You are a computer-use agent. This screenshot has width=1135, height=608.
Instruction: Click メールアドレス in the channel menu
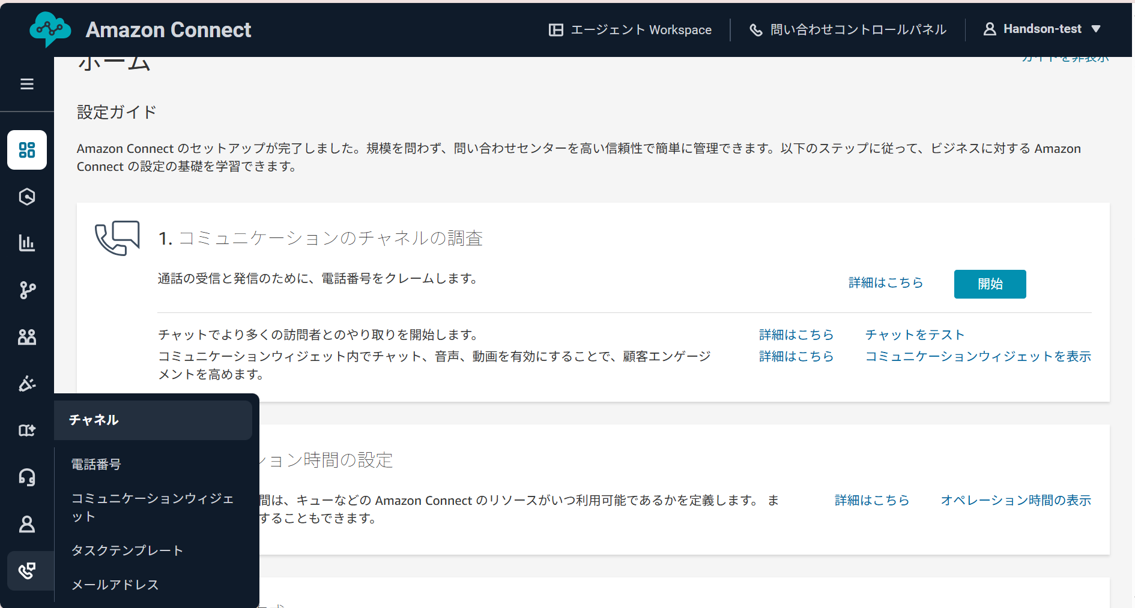(114, 584)
